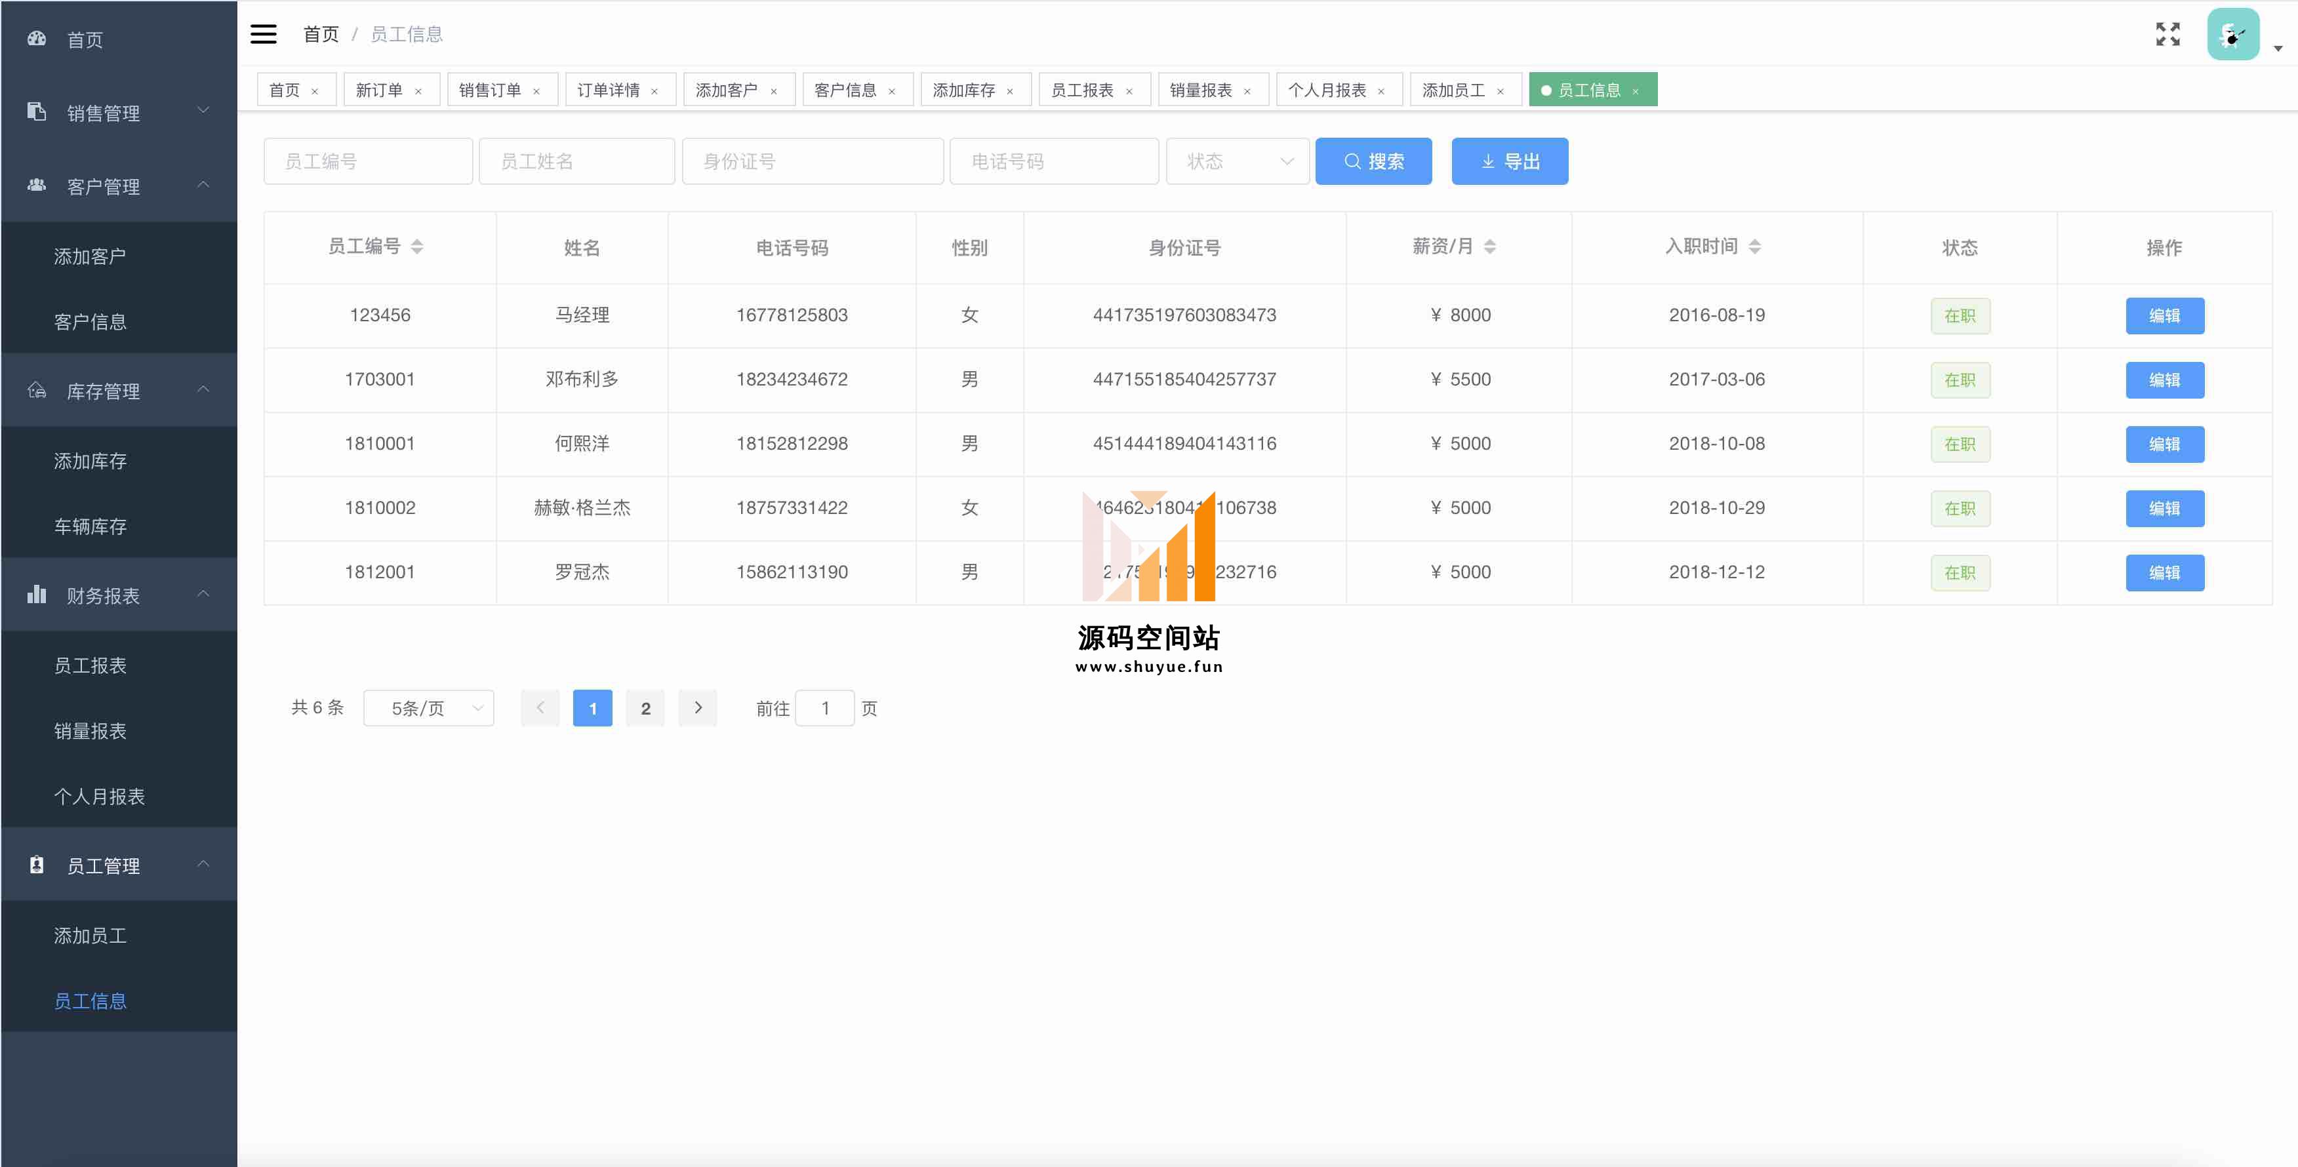Open 车辆库存 in the sidebar
The height and width of the screenshot is (1167, 2298).
click(90, 526)
